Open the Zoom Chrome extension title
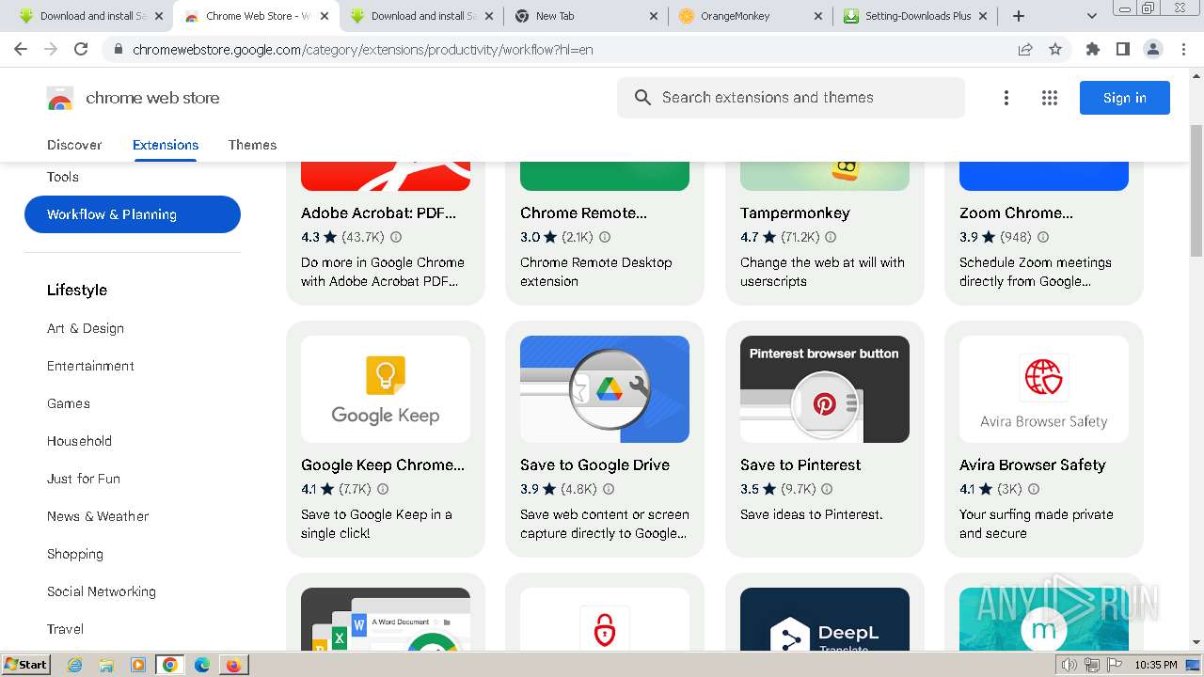 (1016, 213)
